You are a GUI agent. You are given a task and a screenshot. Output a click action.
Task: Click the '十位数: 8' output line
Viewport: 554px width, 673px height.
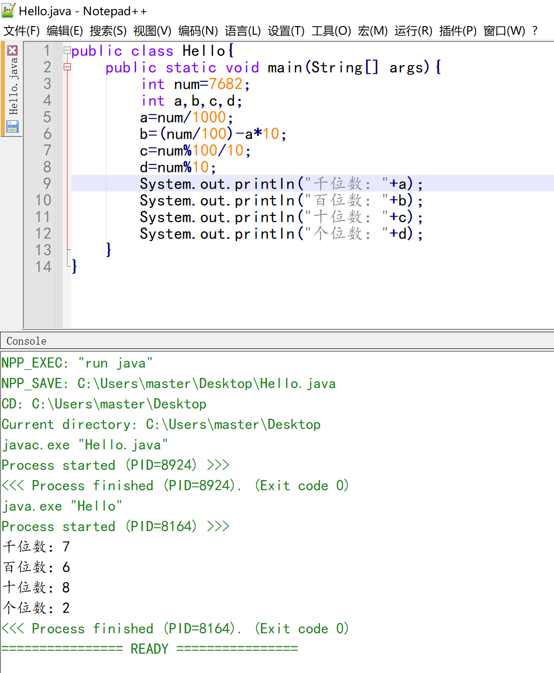tap(36, 588)
